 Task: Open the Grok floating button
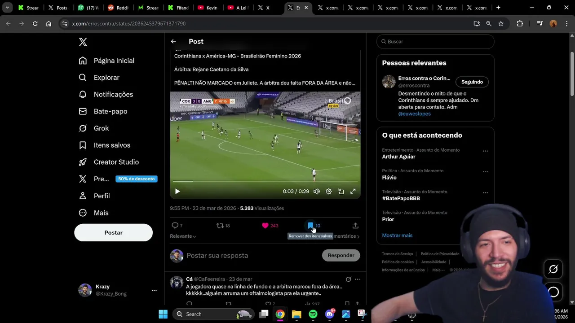click(x=553, y=269)
